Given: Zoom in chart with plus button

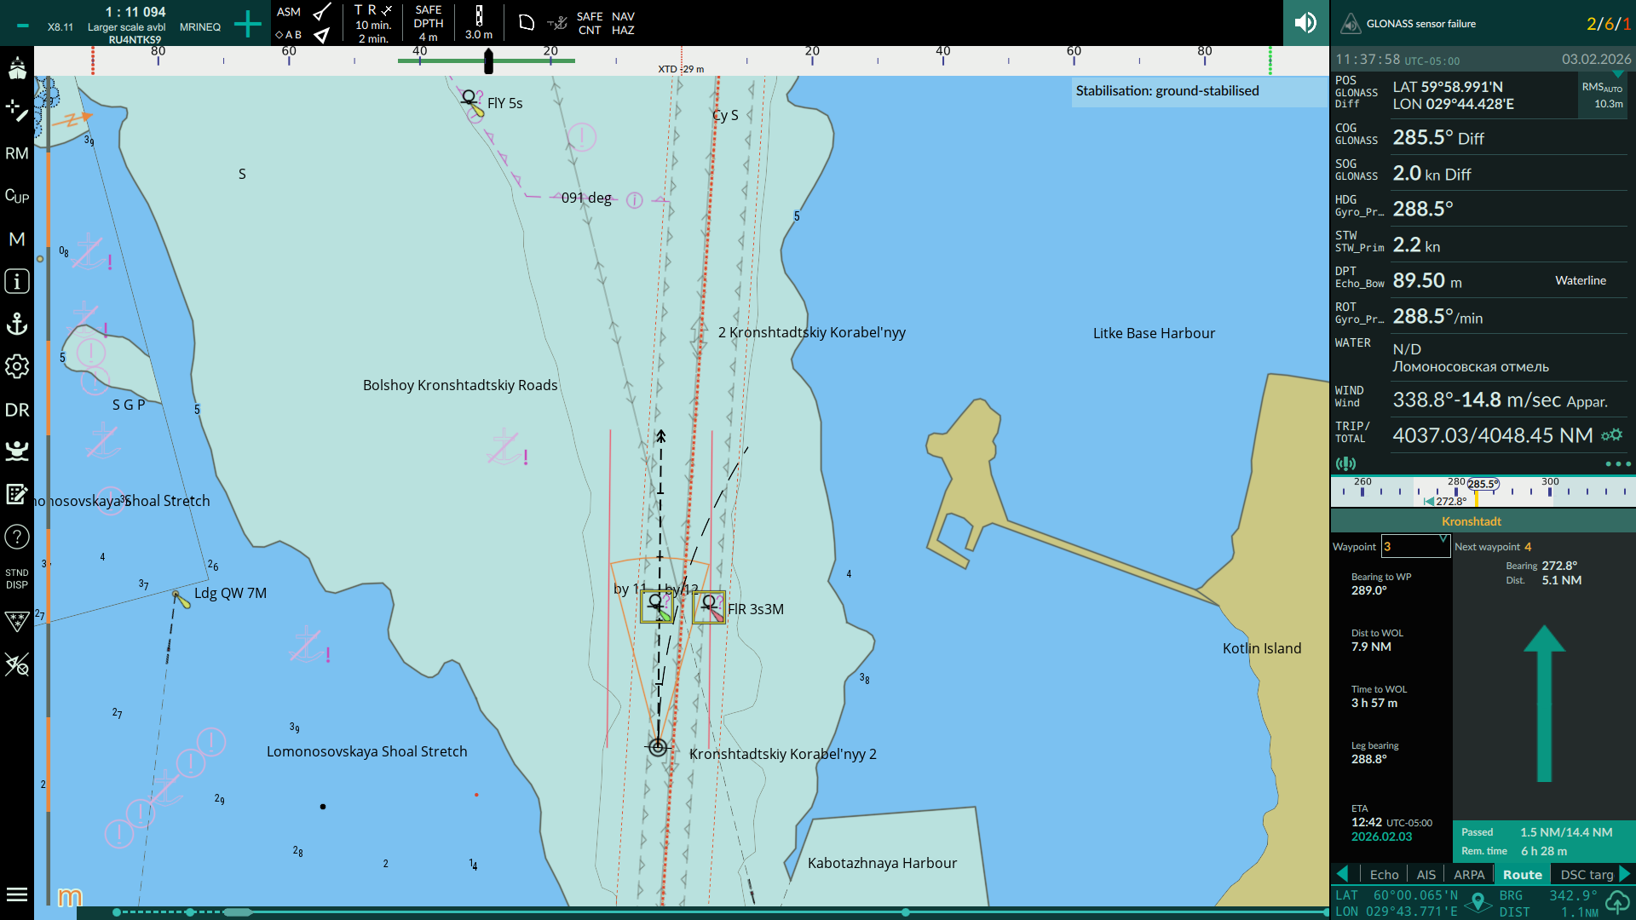Looking at the screenshot, I should pos(247,24).
